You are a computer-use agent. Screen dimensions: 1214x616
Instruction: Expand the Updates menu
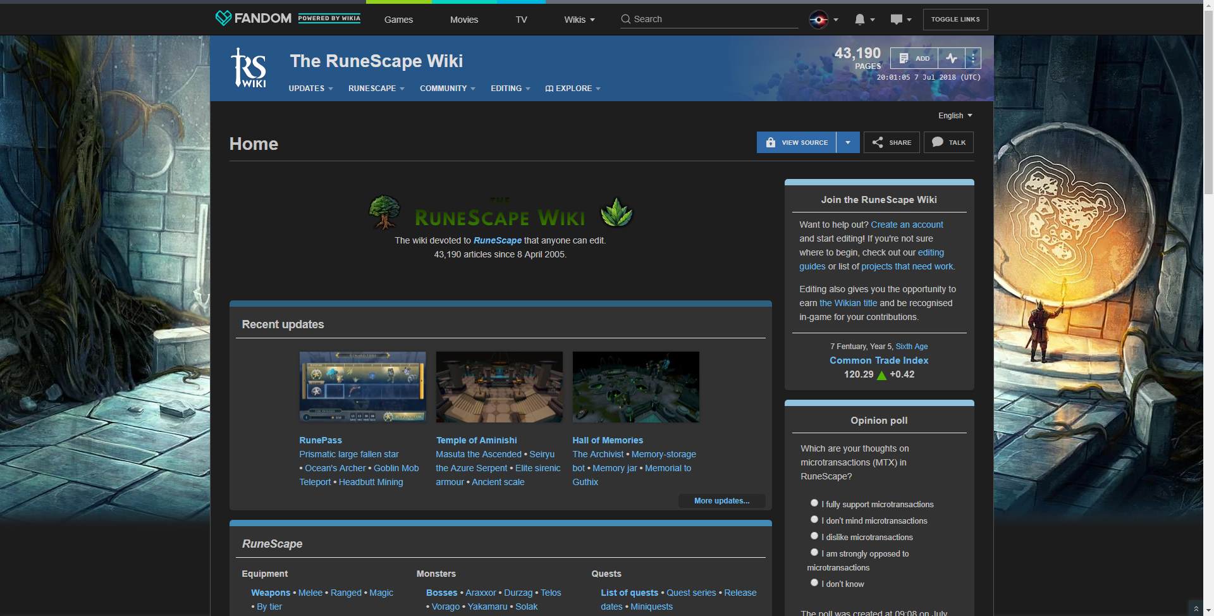coord(310,89)
